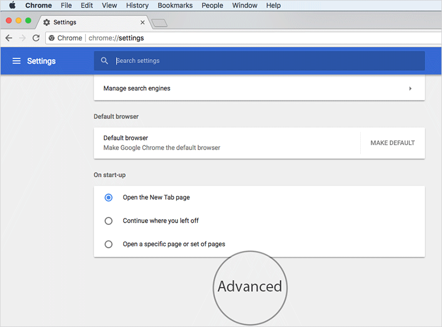The height and width of the screenshot is (327, 442).
Task: Open the View menu
Action: (x=109, y=6)
